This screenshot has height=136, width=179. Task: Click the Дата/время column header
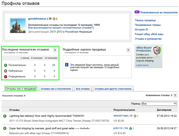(164, 110)
